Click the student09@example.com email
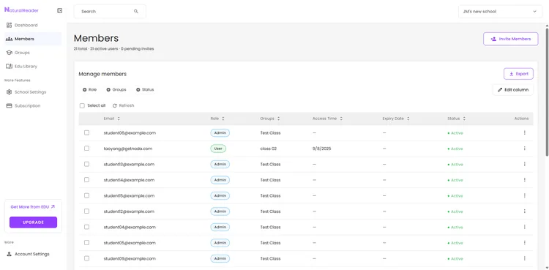 tap(130, 258)
